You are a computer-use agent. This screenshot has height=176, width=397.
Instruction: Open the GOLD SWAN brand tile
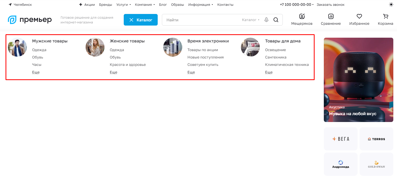376,164
